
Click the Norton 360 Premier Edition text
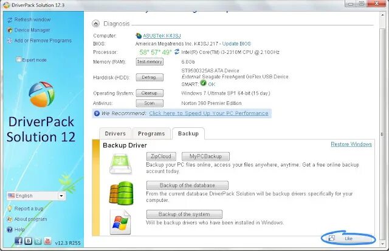(212, 103)
